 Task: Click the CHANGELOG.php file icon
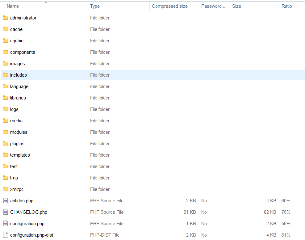click(x=6, y=212)
